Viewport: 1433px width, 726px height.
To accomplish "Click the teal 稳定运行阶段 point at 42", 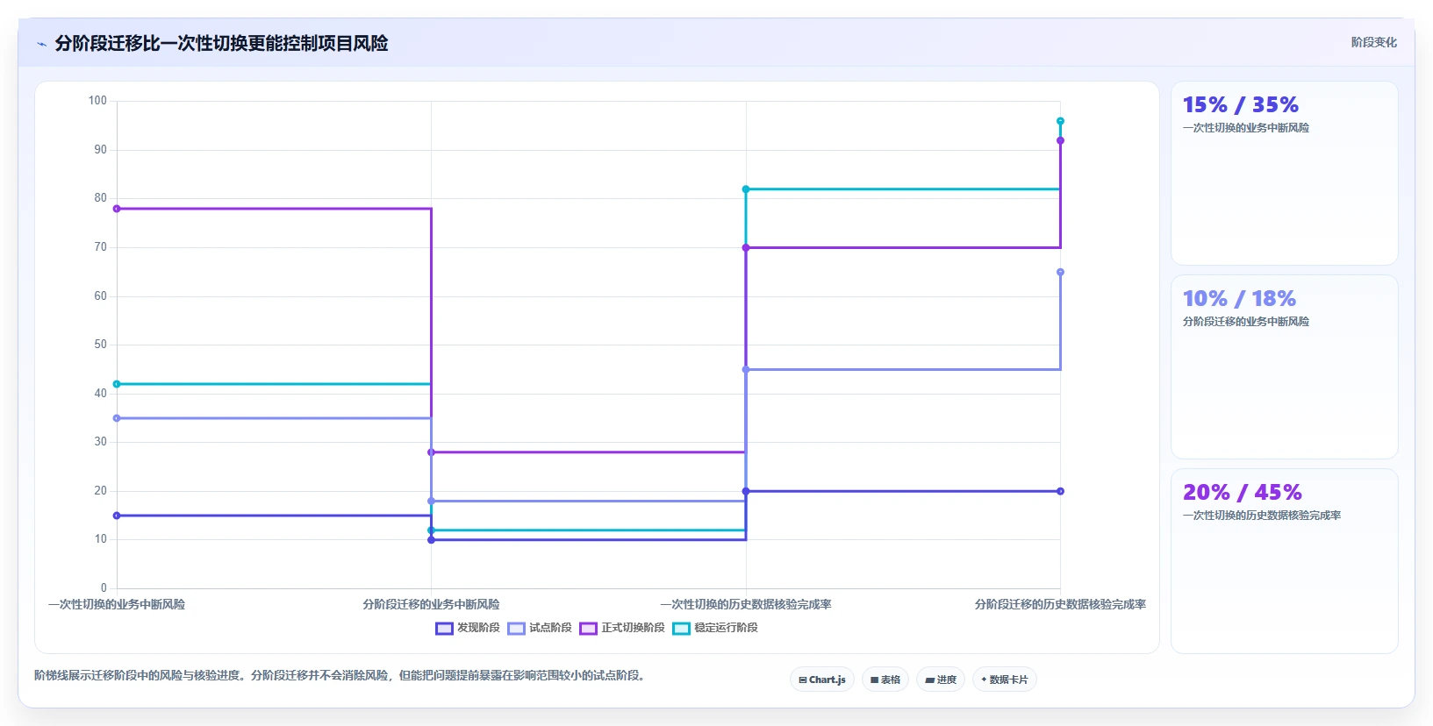I will 117,384.
